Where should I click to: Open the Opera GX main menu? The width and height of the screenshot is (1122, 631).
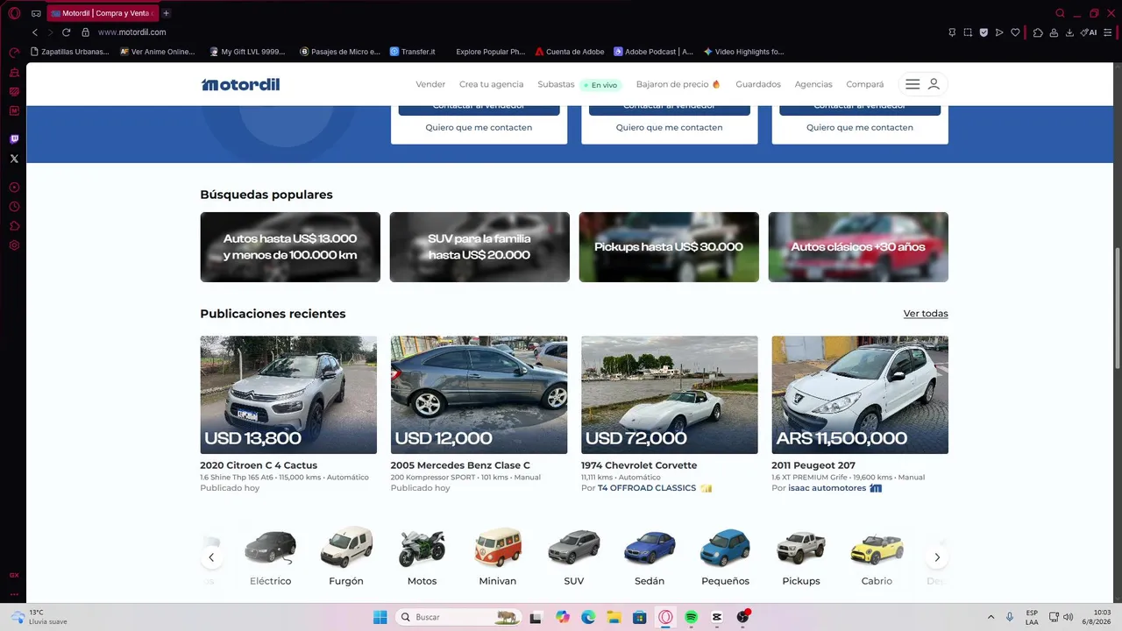14,13
